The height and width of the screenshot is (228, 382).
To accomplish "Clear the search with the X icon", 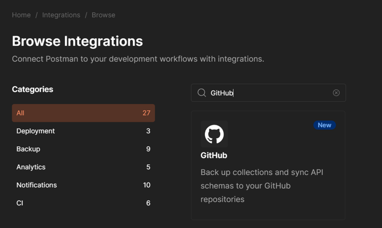I will tap(336, 93).
